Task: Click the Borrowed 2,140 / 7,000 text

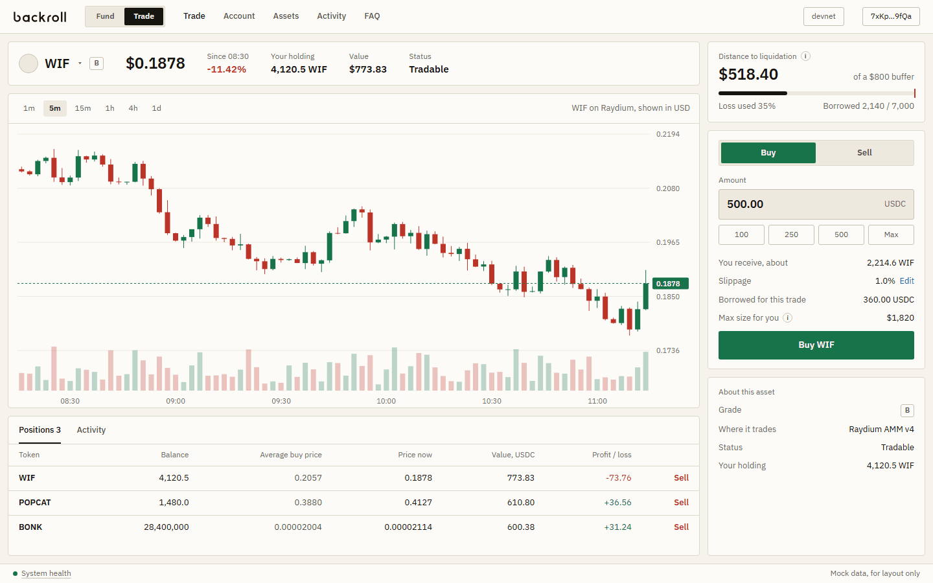Action: click(869, 106)
